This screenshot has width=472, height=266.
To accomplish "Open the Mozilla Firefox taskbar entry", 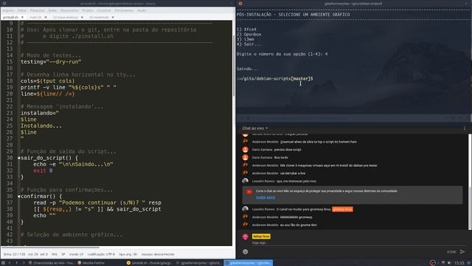I will [91, 263].
